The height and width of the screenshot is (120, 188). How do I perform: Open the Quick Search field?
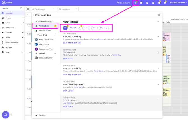[x=124, y=3]
